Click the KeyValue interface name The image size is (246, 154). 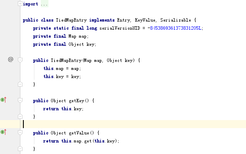click(x=145, y=20)
